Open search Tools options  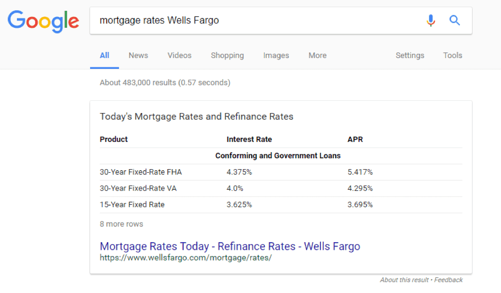click(453, 56)
